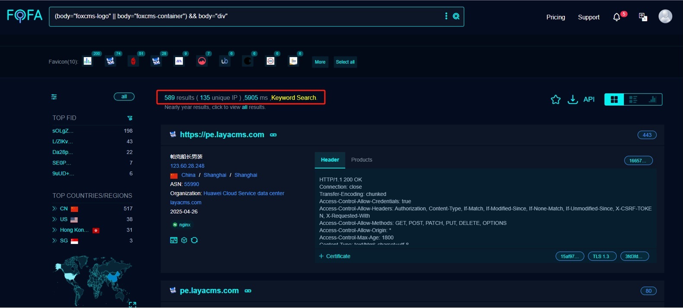Expand the US country entry
683x308 pixels.
[x=55, y=219]
